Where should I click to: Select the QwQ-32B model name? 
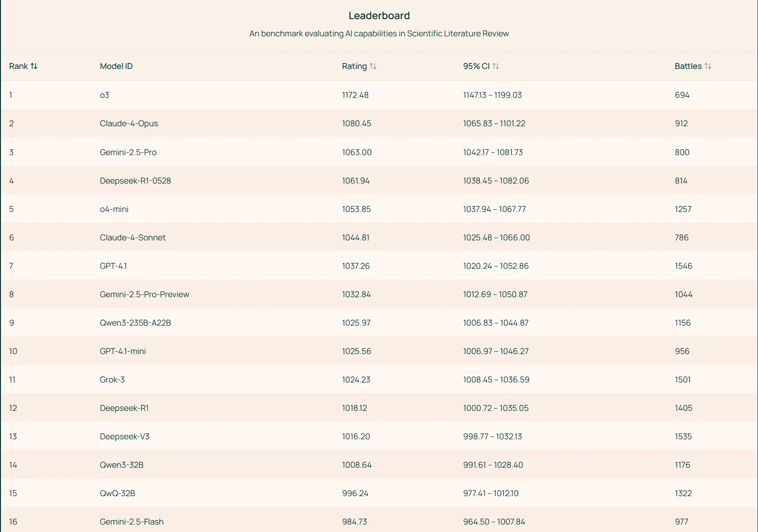117,493
